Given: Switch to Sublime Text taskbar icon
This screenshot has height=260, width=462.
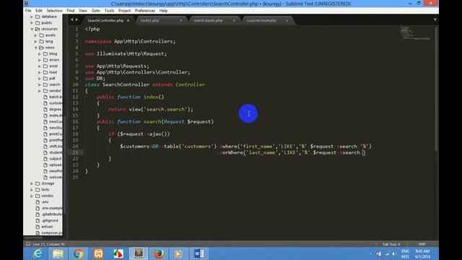Looking at the screenshot, I should (x=139, y=253).
